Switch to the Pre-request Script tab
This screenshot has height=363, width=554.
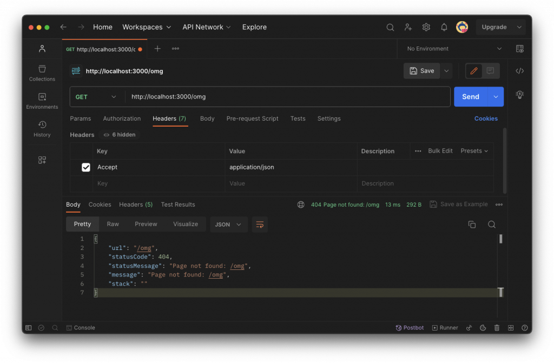[x=252, y=118]
